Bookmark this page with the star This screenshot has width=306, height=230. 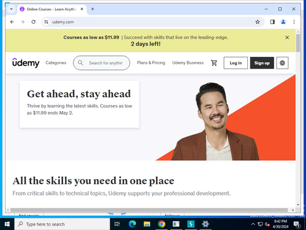(258, 22)
